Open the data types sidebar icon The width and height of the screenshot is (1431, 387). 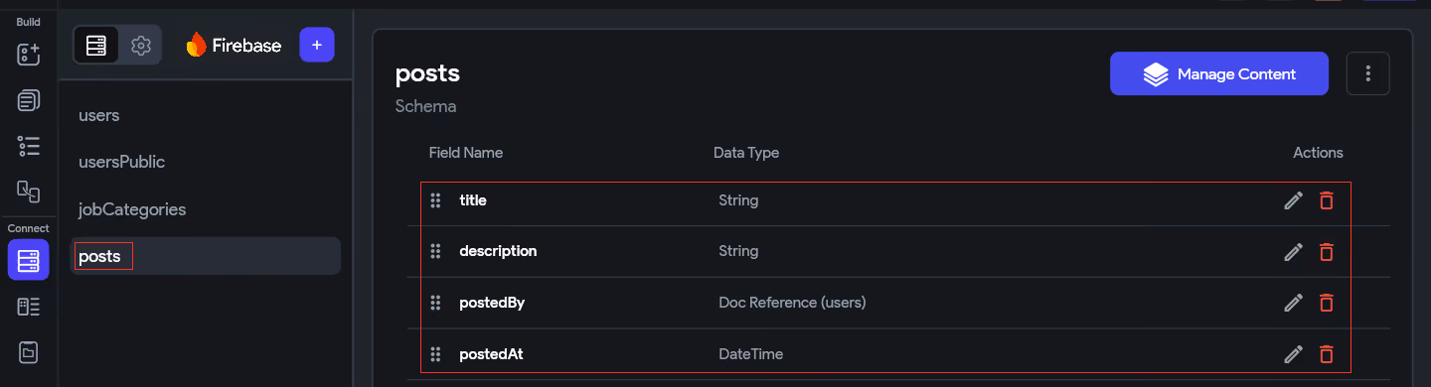pyautogui.click(x=29, y=307)
